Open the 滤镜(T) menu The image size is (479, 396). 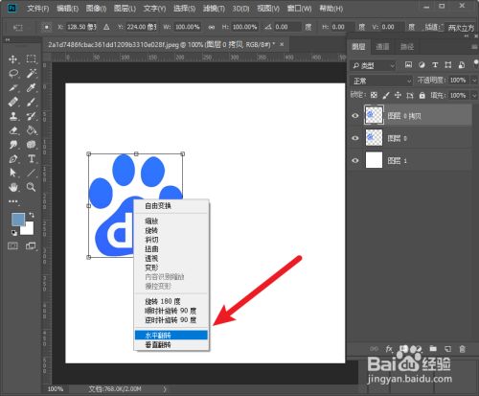[214, 9]
